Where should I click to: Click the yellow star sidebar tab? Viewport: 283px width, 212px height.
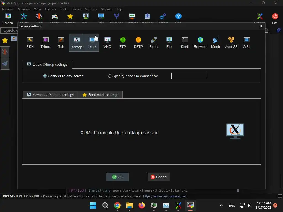[5, 41]
